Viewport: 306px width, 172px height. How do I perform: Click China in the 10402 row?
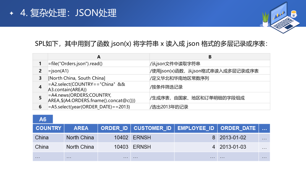(49, 138)
